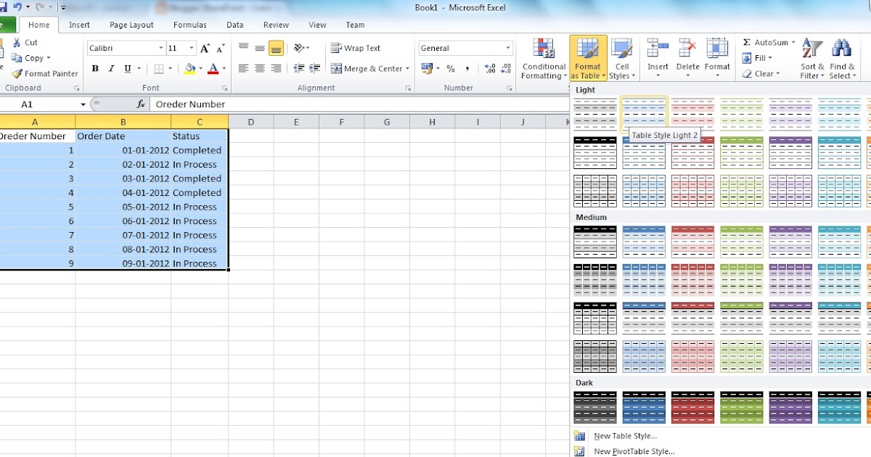Click New Table Style option
Viewport: 871px width, 457px height.
coord(625,435)
